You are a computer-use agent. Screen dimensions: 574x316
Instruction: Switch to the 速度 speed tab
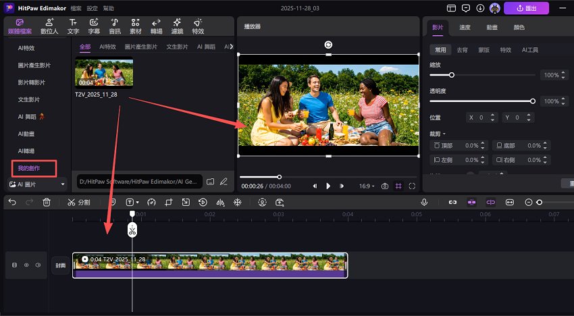(x=465, y=28)
